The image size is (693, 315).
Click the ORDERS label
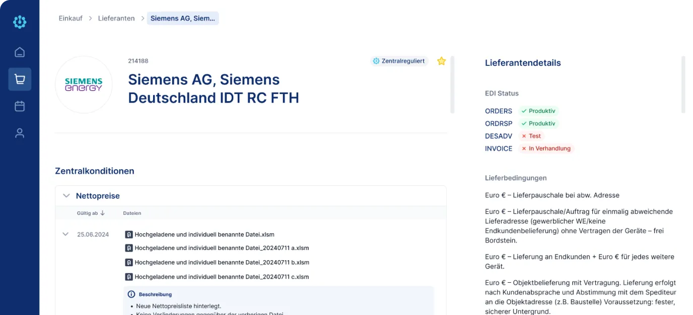(499, 111)
